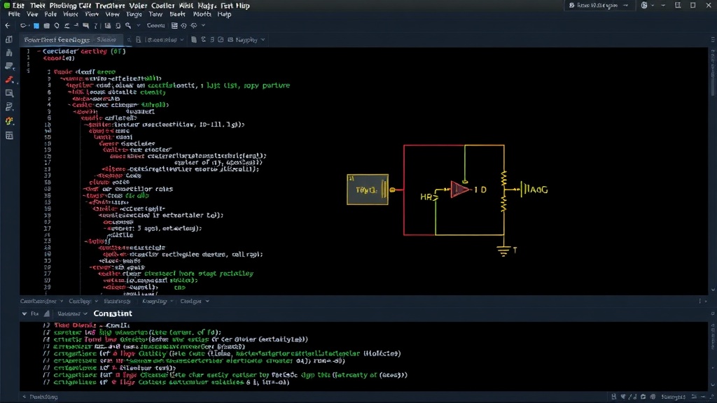Click the document icon in the tab bar
This screenshot has width=717, height=403.
pos(194,40)
